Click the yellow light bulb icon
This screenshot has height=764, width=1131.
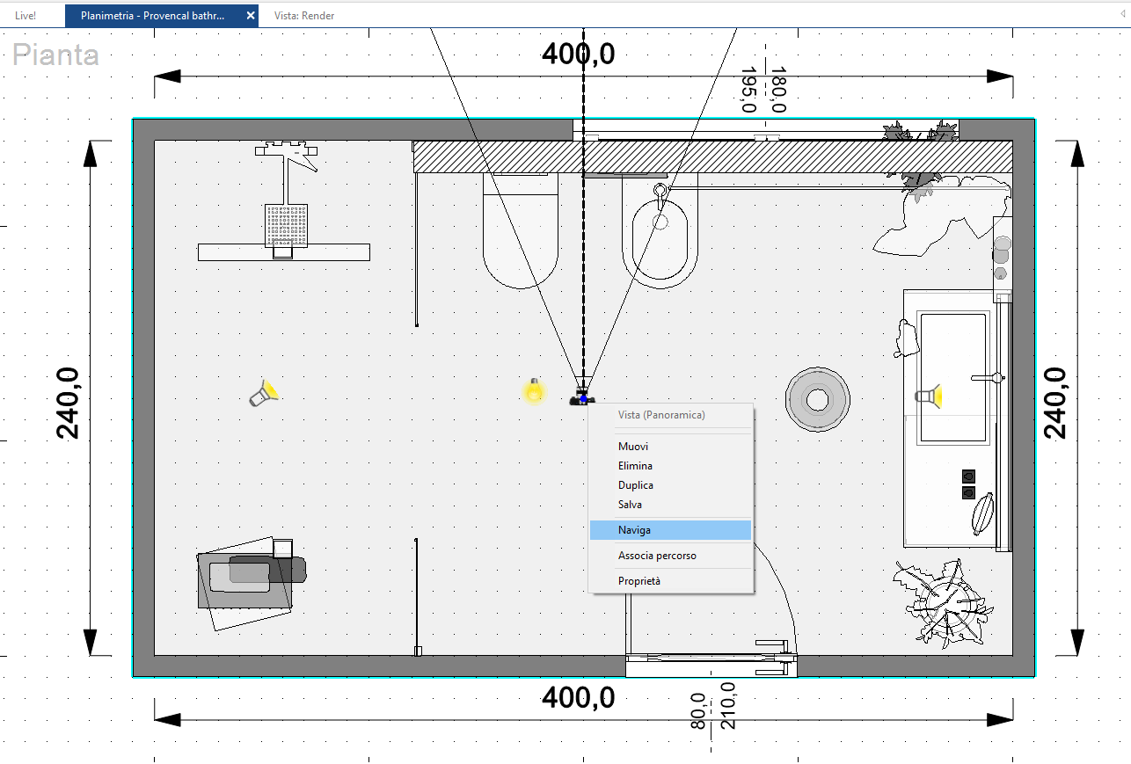[x=534, y=390]
